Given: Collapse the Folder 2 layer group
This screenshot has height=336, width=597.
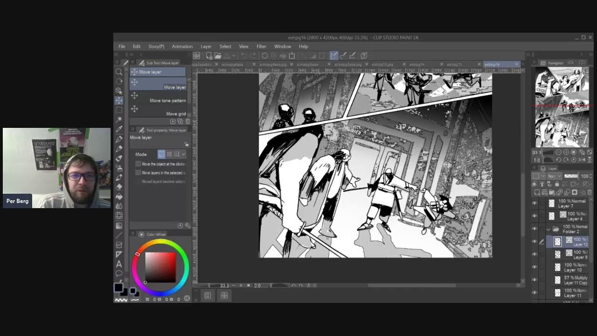Looking at the screenshot, I should pyautogui.click(x=548, y=229).
